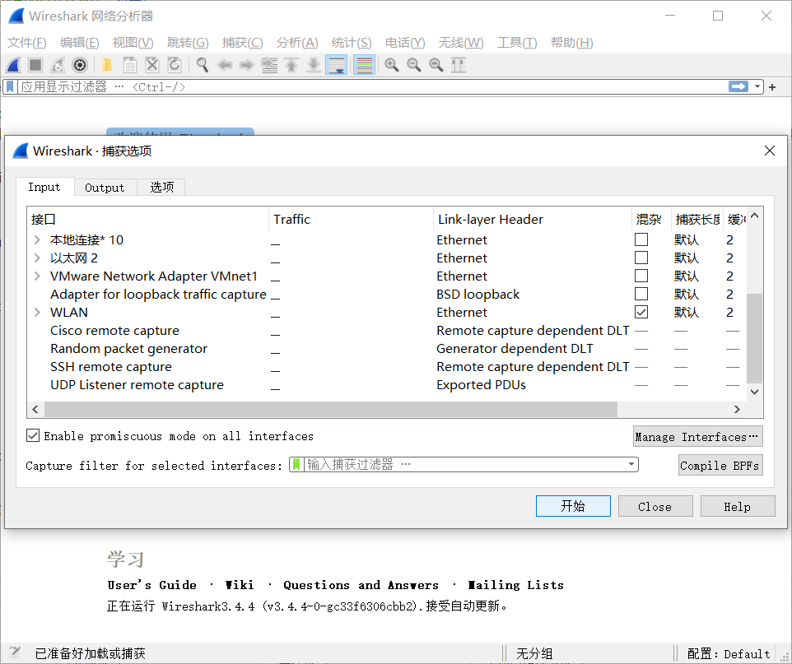This screenshot has height=664, width=792.
Task: Focus the display filter input field
Action: point(373,87)
